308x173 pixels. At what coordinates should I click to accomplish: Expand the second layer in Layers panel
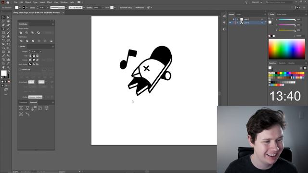pos(238,23)
